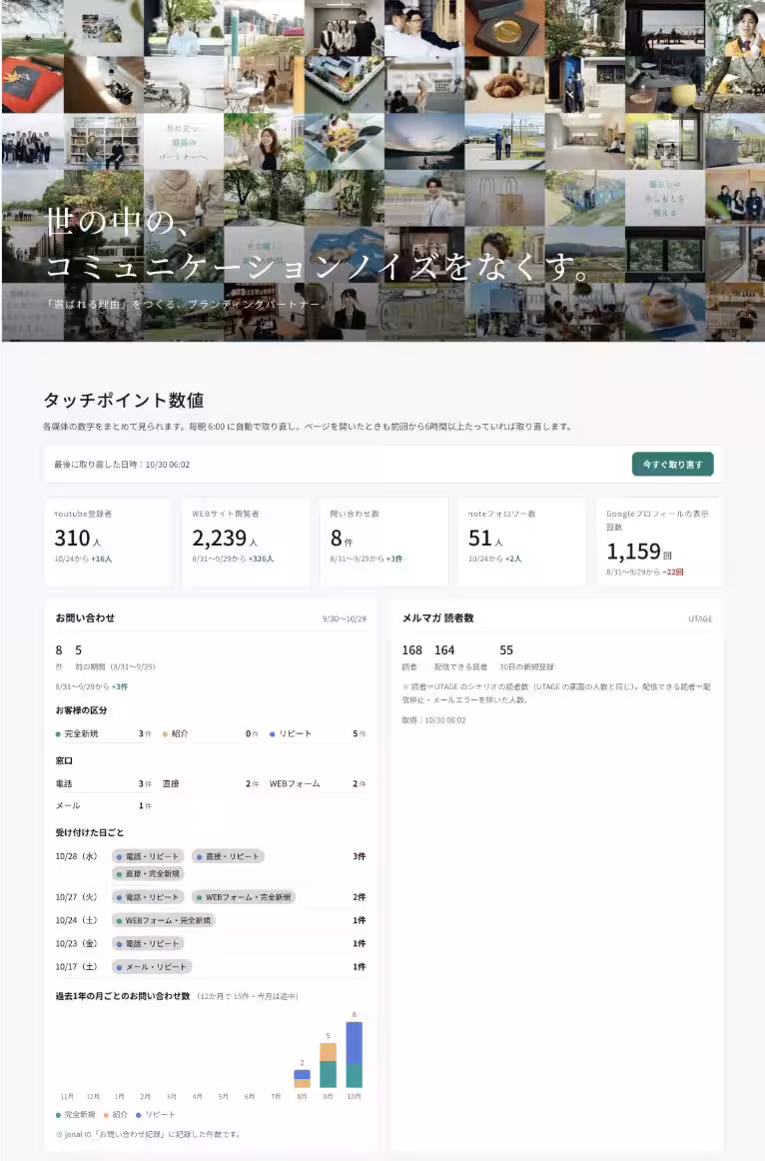Select the 55 30日の新規登録 figure
Viewport: 765px width, 1161px height.
[526, 656]
